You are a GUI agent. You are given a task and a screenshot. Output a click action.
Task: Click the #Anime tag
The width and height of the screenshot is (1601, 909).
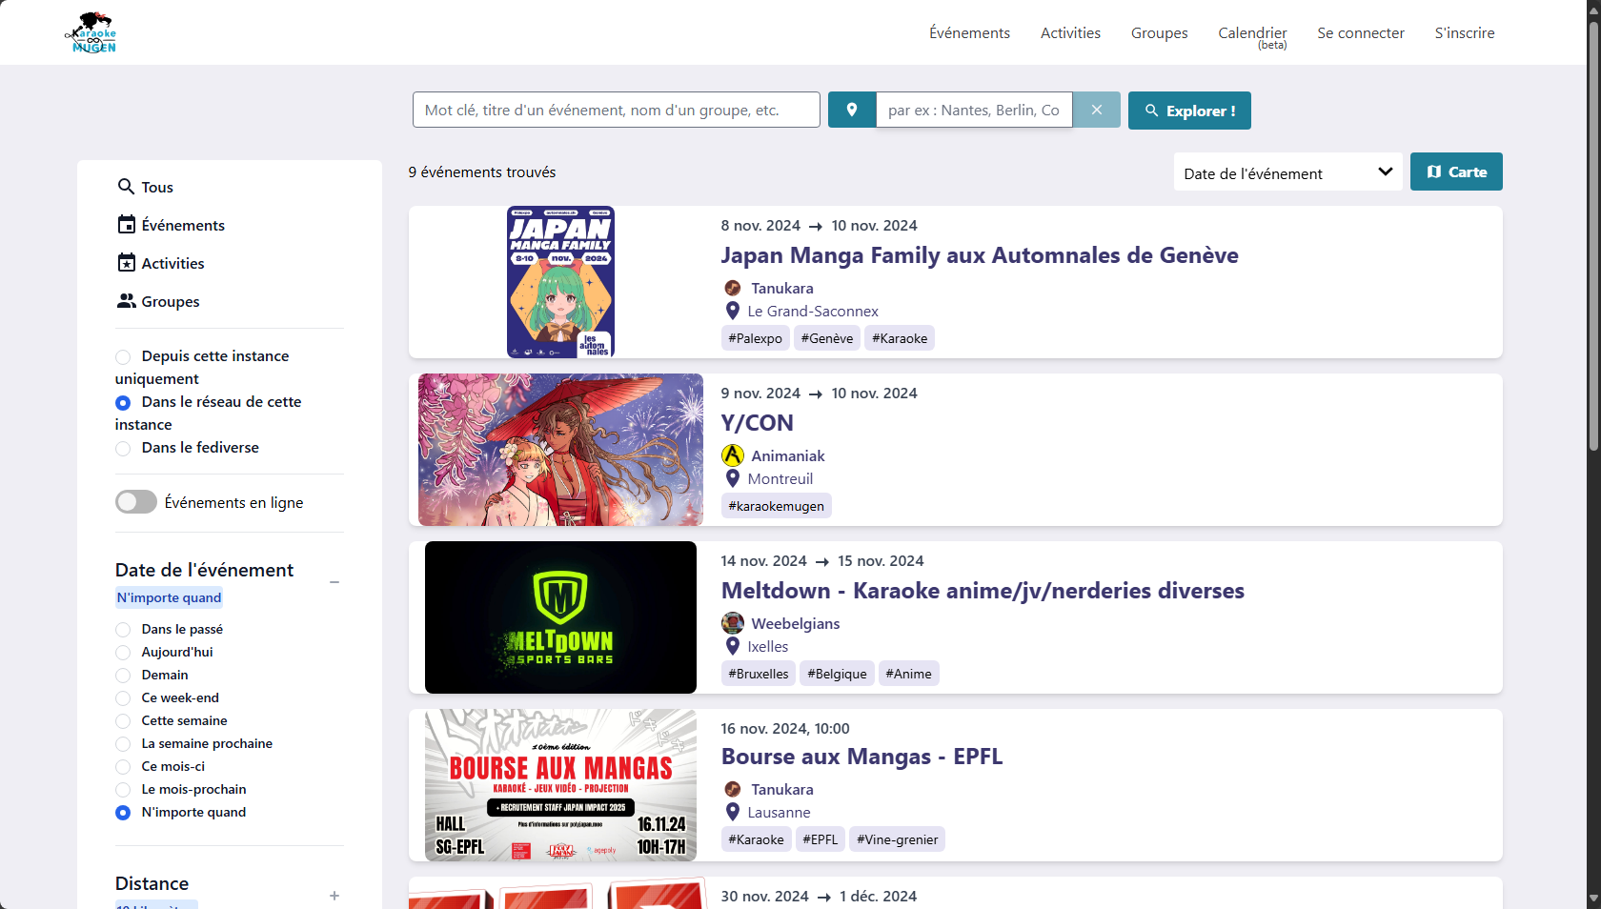click(x=909, y=674)
